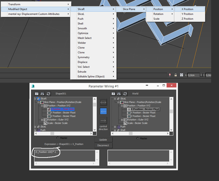Click the left panel show-selected icon
This screenshot has width=219, height=181.
pyautogui.click(x=37, y=93)
